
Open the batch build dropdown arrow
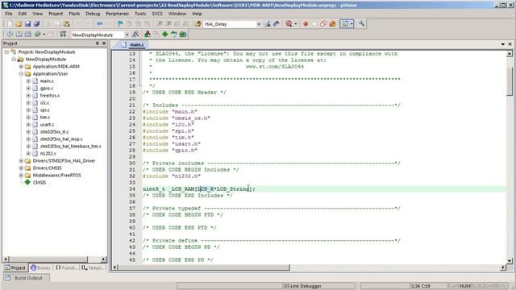(44, 34)
